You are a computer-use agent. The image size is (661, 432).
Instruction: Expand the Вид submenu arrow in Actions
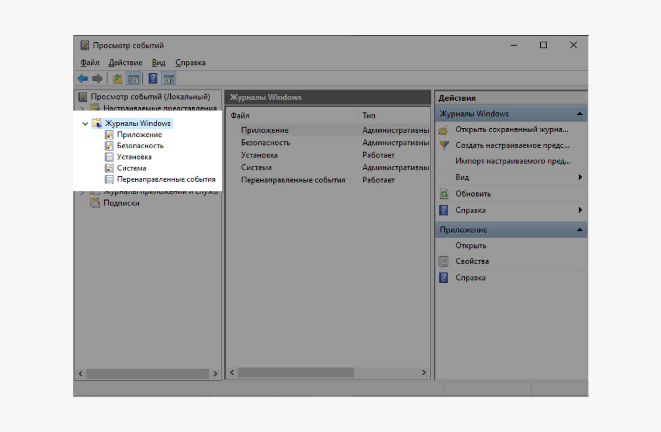pos(580,177)
